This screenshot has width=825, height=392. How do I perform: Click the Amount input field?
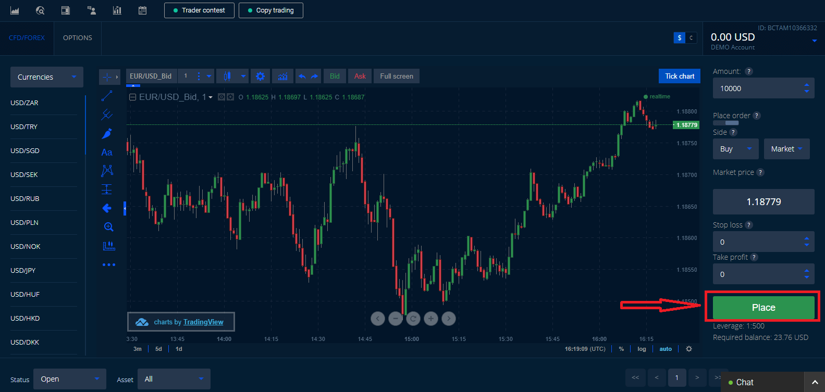point(764,88)
